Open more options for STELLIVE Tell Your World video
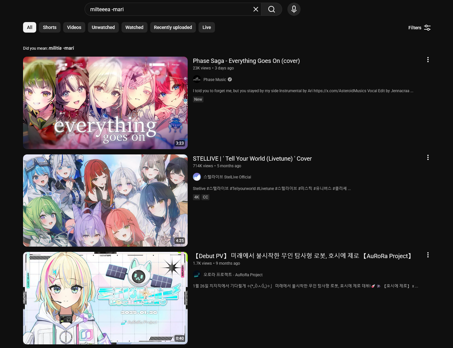 point(428,157)
